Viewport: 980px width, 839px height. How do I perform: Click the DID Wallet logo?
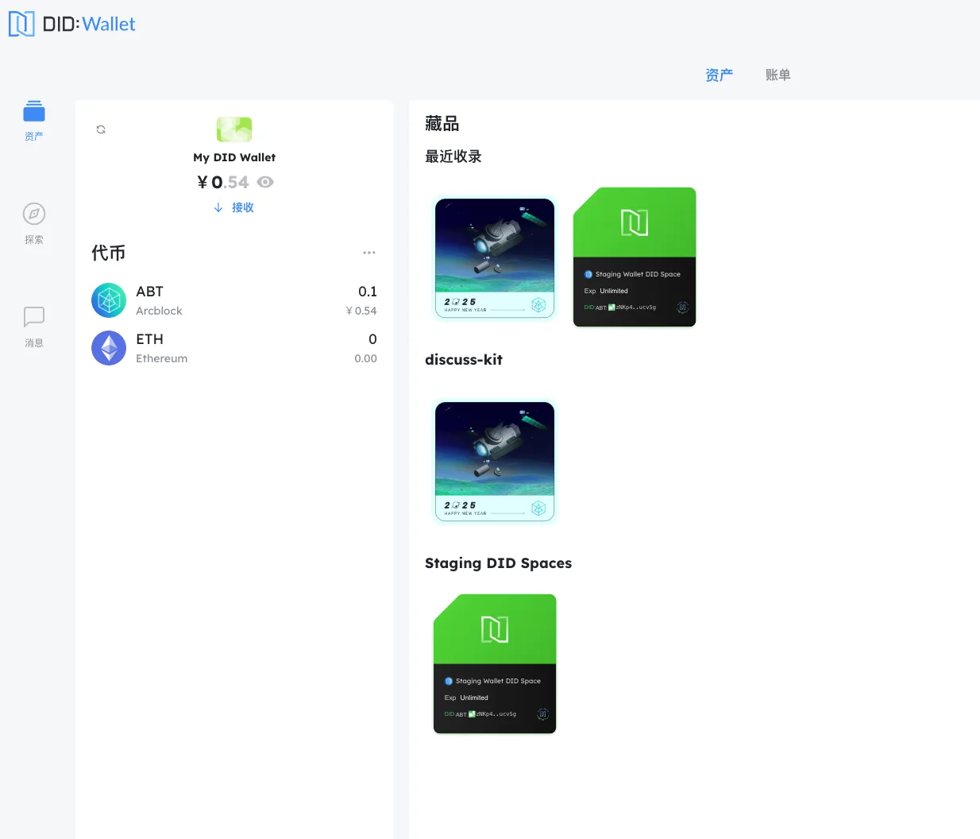coord(71,24)
